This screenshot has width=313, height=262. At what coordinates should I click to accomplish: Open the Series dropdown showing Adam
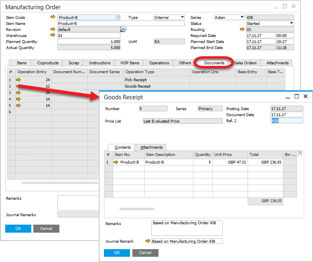tap(242, 17)
